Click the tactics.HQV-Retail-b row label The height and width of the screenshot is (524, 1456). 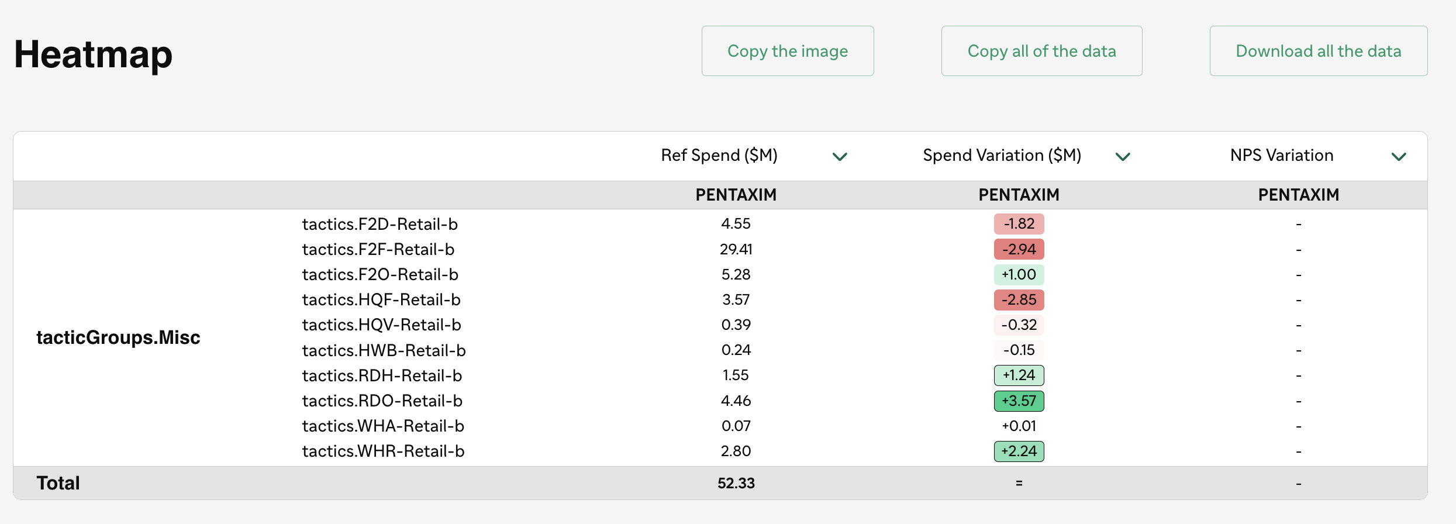coord(382,325)
